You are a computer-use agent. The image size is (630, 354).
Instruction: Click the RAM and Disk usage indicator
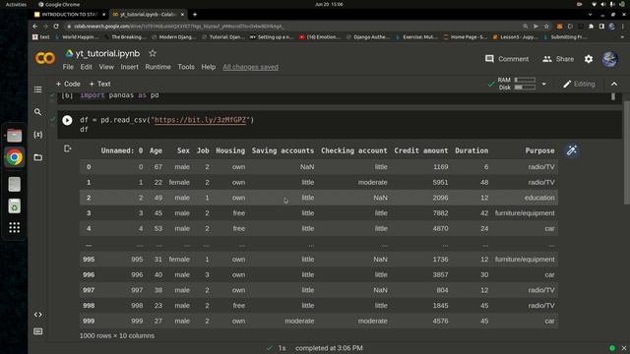516,84
